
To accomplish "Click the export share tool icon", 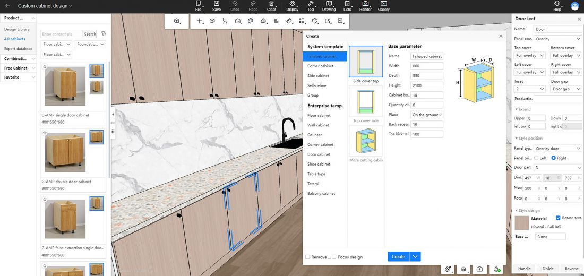I will pos(328,21).
